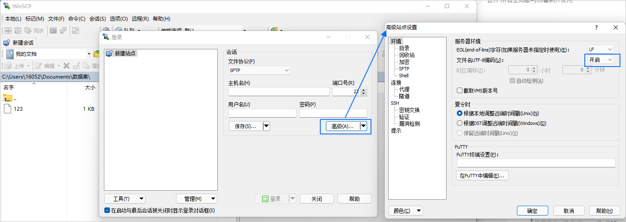Open the 命令(C) menu
Screen dimensions: 626x222
77,19
